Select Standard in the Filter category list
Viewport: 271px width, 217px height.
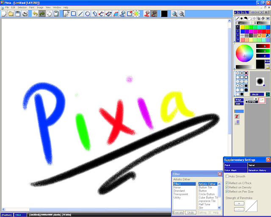click(x=185, y=191)
